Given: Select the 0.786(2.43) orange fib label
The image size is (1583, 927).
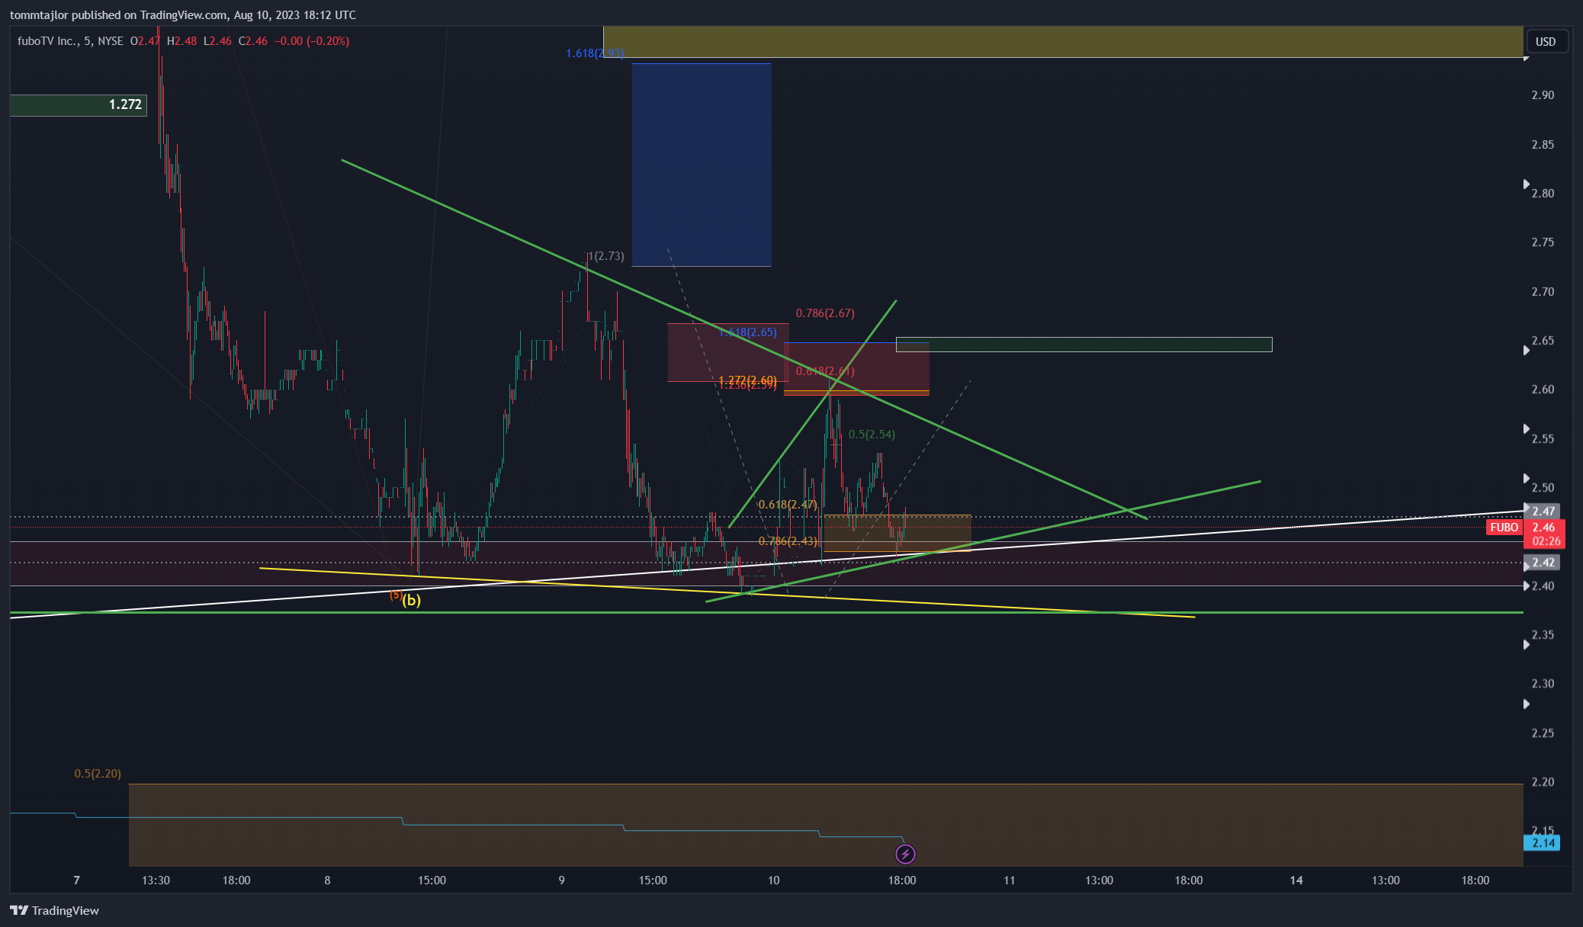Looking at the screenshot, I should [x=788, y=541].
